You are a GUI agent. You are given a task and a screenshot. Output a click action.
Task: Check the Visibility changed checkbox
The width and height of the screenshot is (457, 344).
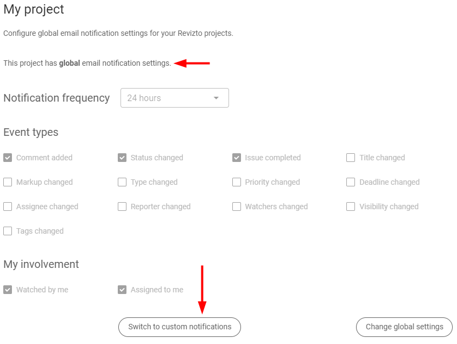pyautogui.click(x=351, y=207)
